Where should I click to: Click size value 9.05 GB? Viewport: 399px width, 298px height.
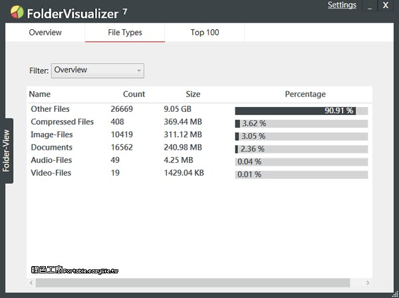178,109
